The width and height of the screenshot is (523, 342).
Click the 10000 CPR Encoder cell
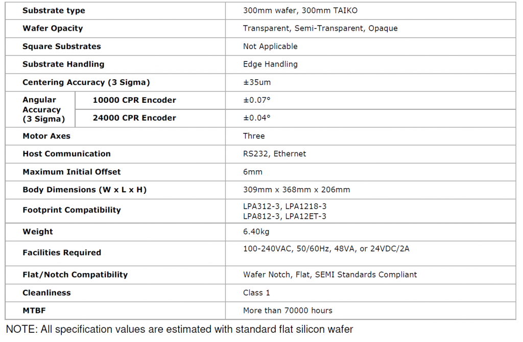tap(134, 100)
